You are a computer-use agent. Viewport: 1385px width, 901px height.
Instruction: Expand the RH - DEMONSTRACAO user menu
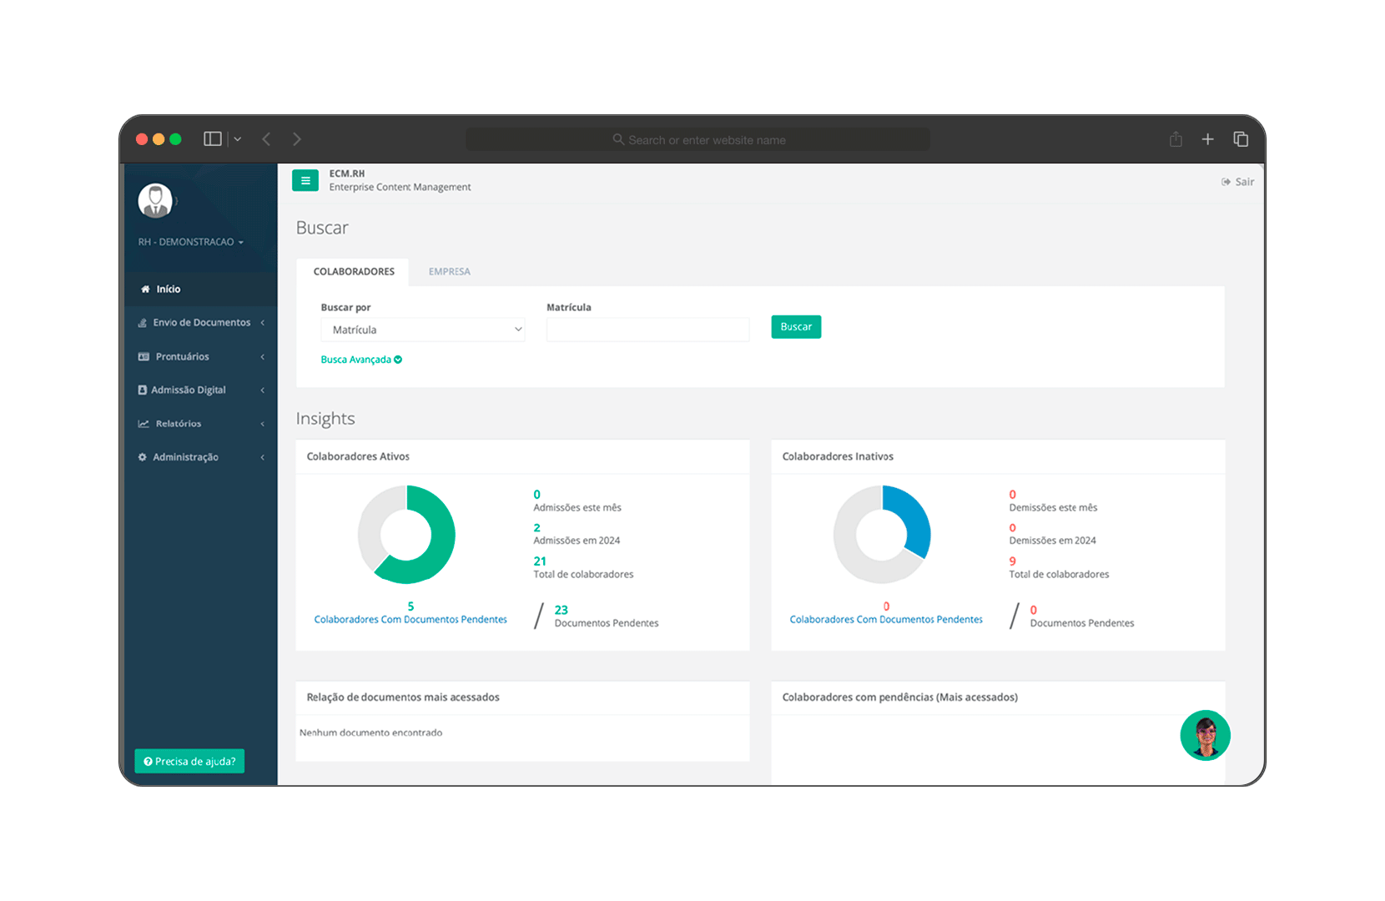pos(191,242)
